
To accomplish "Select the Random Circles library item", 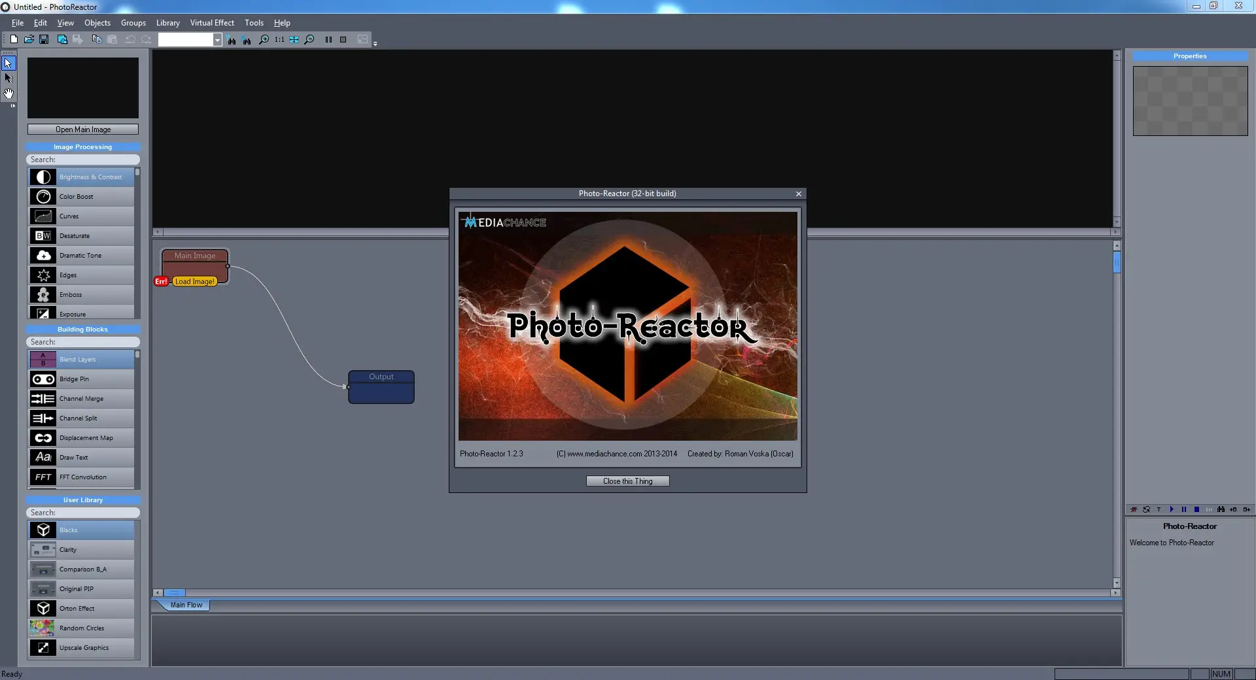I will [x=82, y=628].
